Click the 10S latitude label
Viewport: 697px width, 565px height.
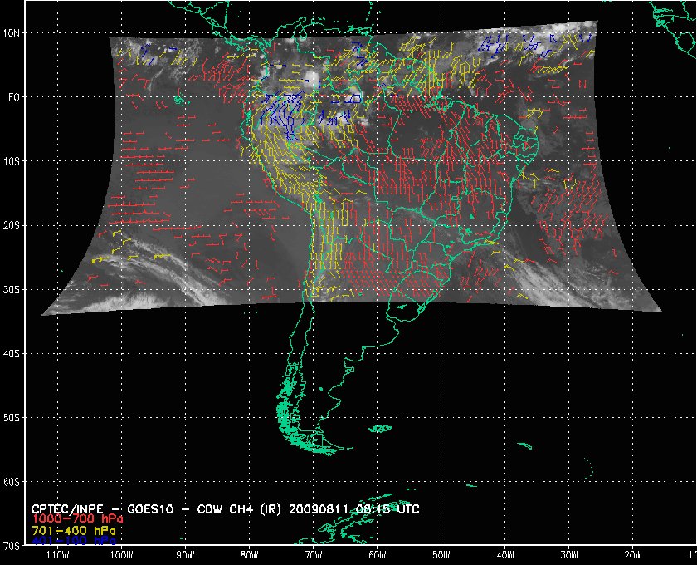pyautogui.click(x=11, y=161)
